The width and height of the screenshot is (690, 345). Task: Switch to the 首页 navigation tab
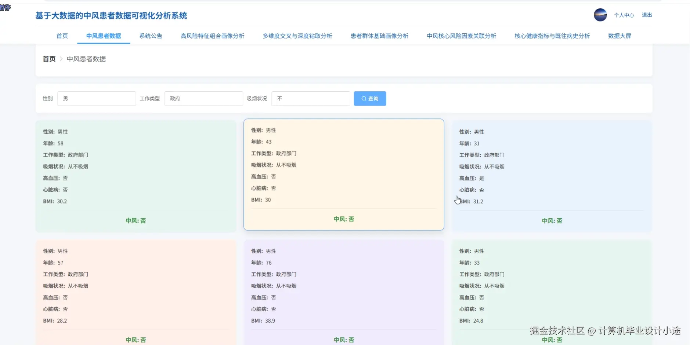click(62, 36)
